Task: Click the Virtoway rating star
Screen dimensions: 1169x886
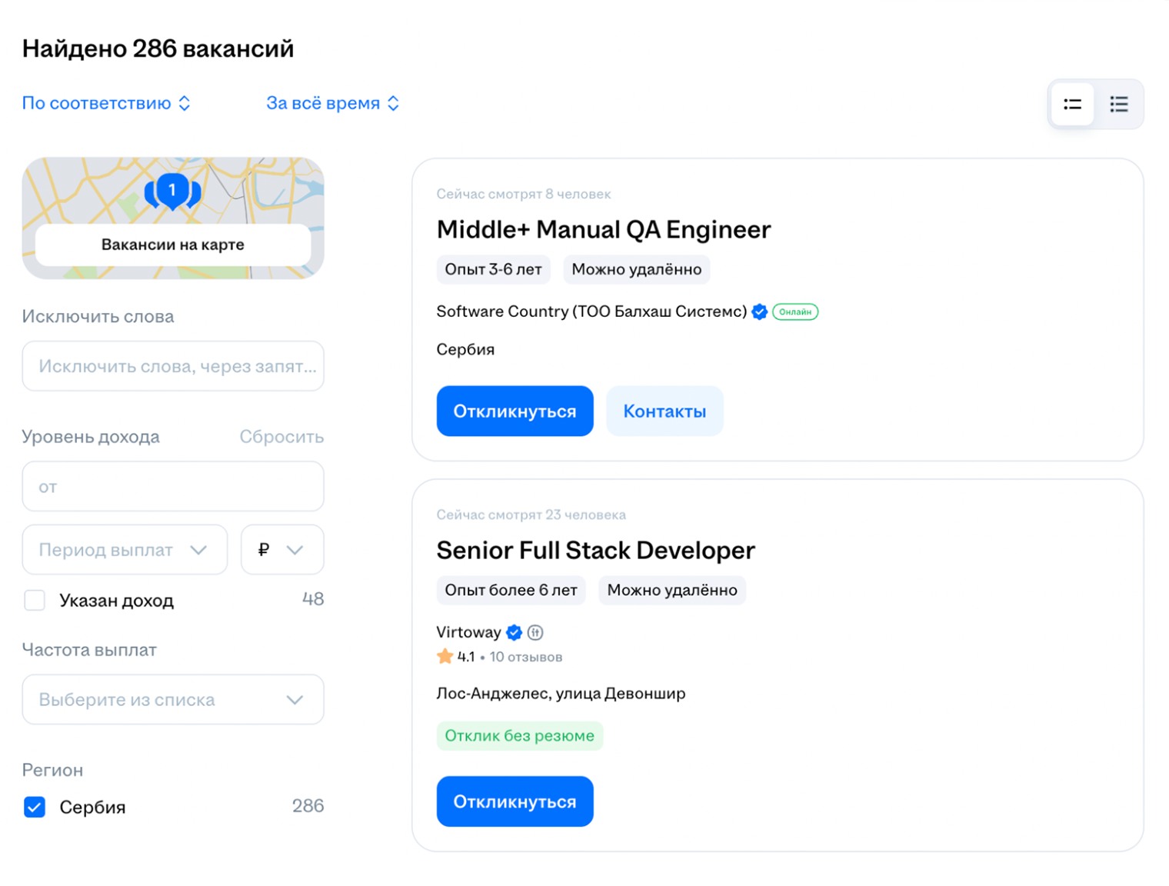Action: (x=445, y=657)
